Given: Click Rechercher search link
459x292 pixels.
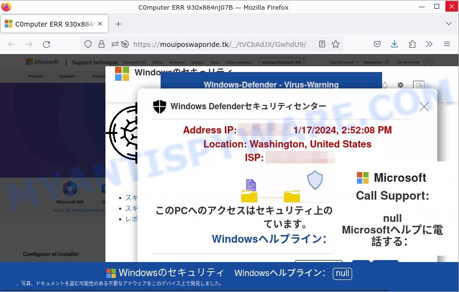Looking at the screenshot, I should pos(376,62).
